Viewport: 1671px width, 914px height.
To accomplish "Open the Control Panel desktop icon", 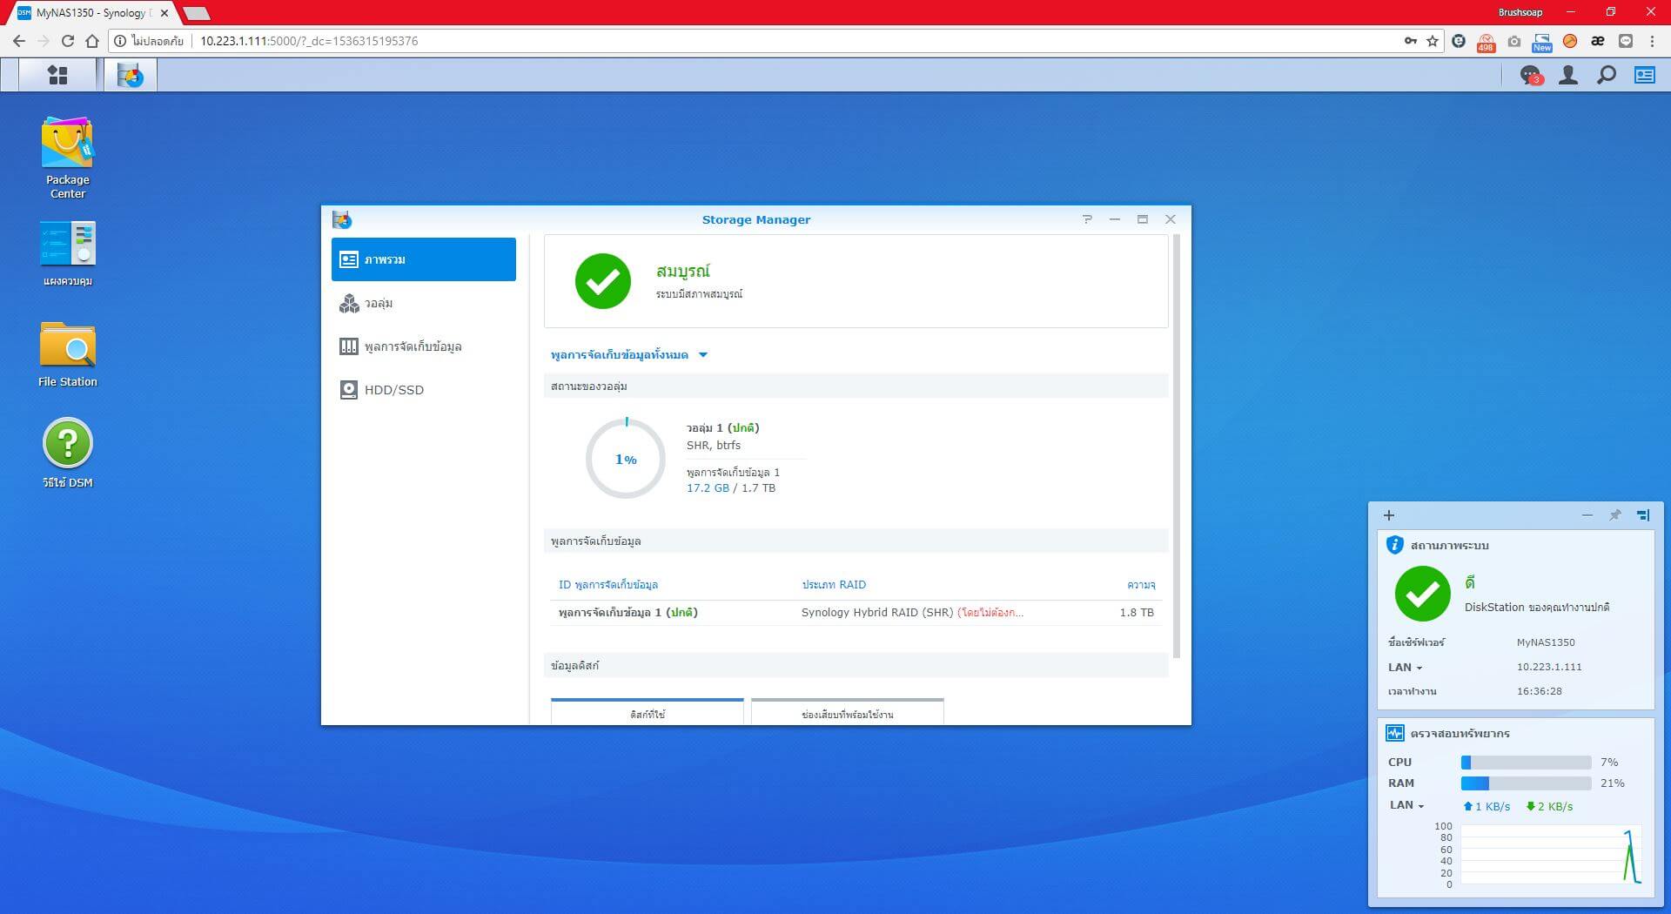I will point(67,253).
